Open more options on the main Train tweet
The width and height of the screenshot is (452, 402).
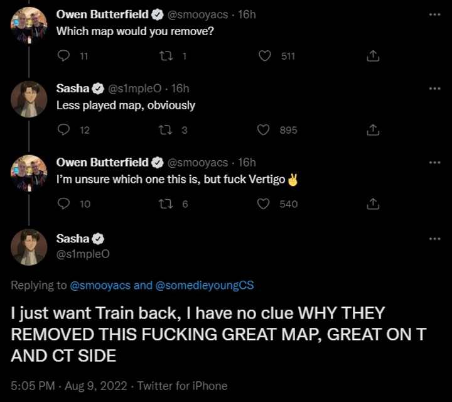[434, 239]
